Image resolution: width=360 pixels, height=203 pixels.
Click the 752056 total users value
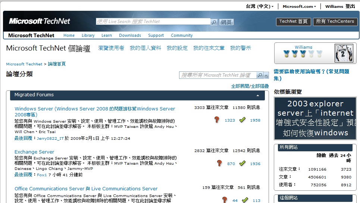point(319,185)
